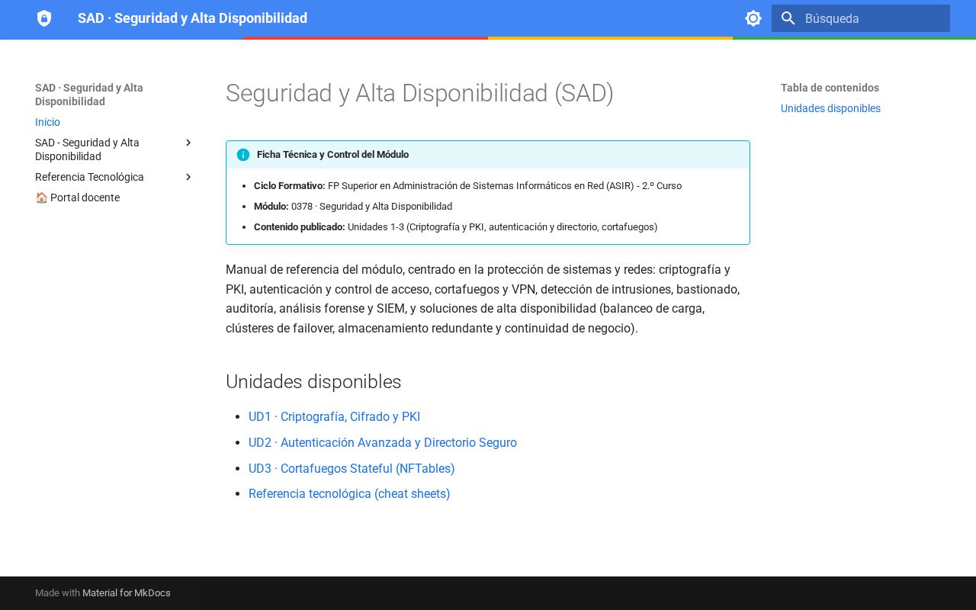Click the Ficha Técnica y Control del Módulo title
976x610 pixels.
coord(332,155)
